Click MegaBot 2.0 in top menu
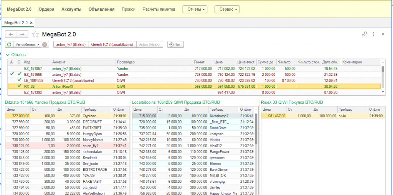Viewport: 393px width, 195px height. click(x=19, y=9)
